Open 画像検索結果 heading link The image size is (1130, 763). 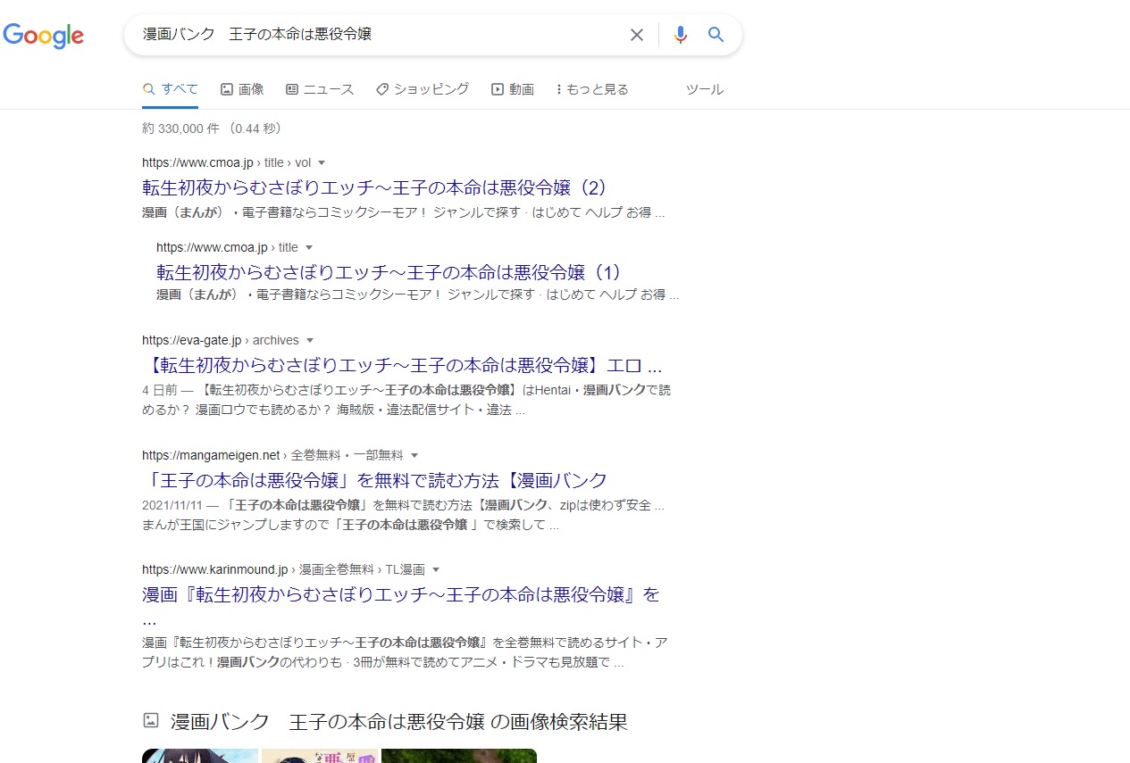tap(399, 722)
